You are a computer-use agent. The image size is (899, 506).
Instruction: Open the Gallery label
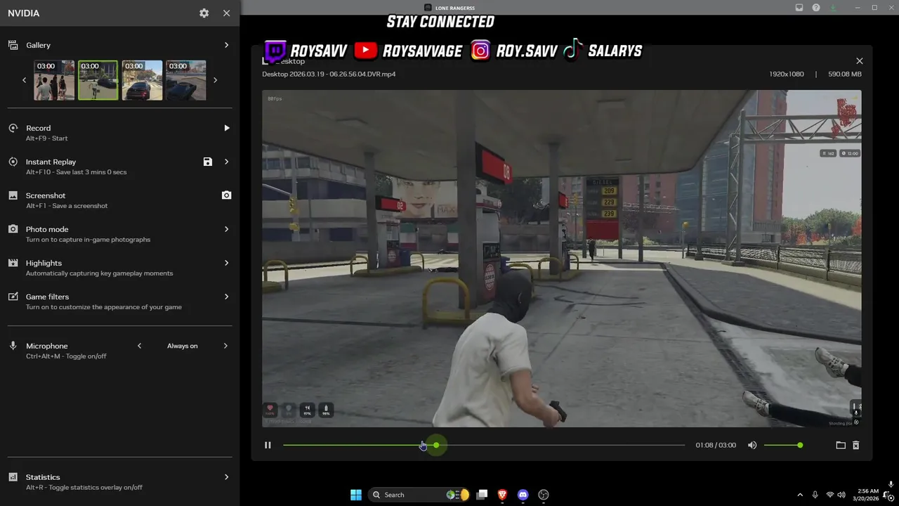pos(38,45)
